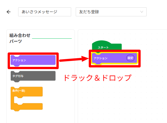The width and height of the screenshot is (167, 123).
Task: Select the アクション block label on the canvas
Action: coord(101,58)
